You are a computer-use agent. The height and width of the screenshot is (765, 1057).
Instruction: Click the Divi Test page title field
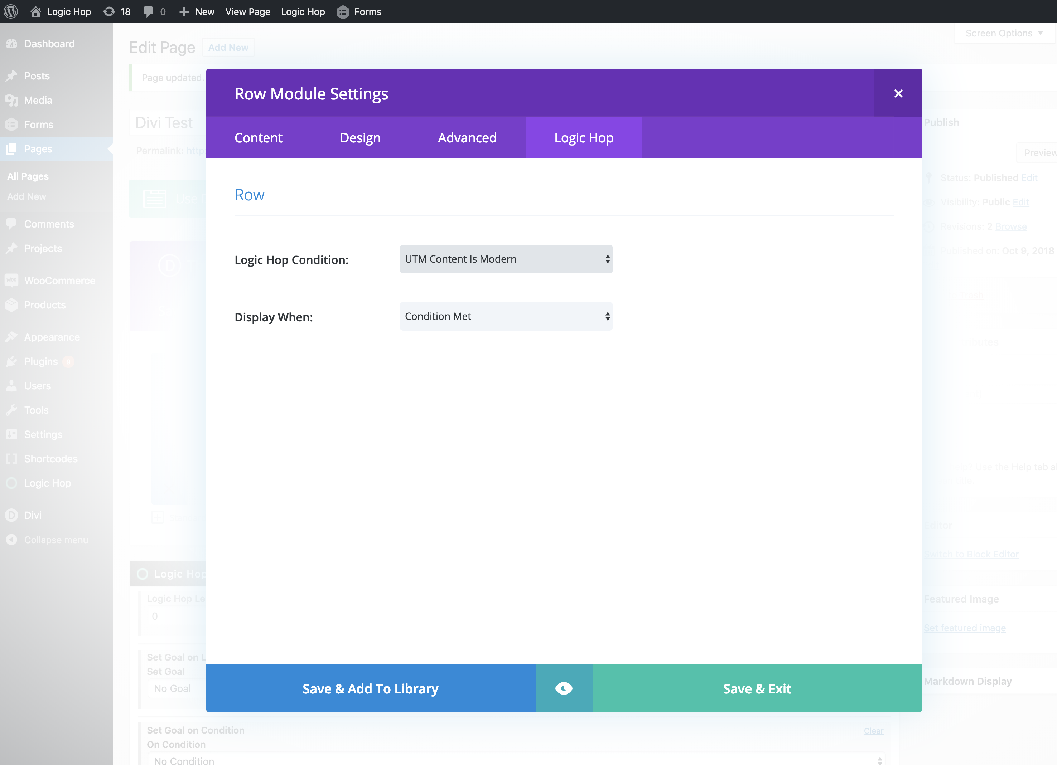point(168,122)
